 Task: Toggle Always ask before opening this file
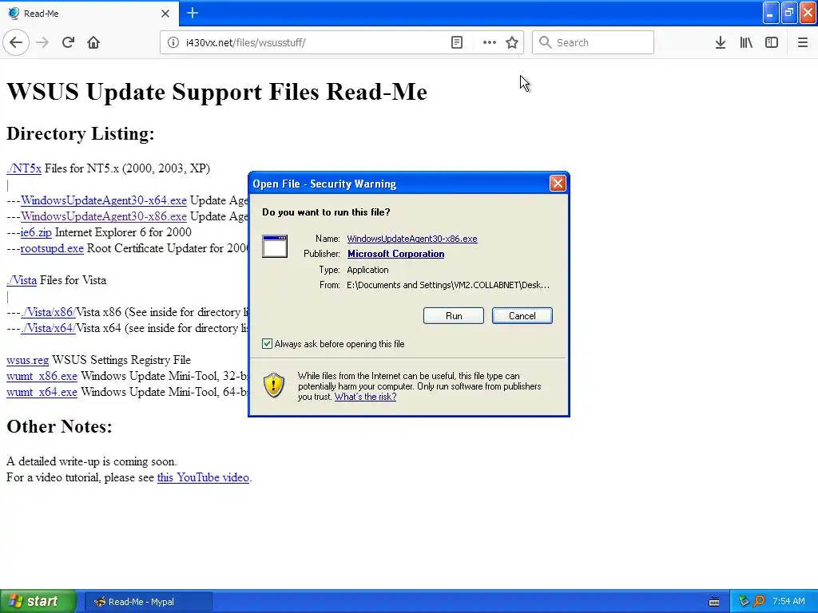(x=267, y=343)
